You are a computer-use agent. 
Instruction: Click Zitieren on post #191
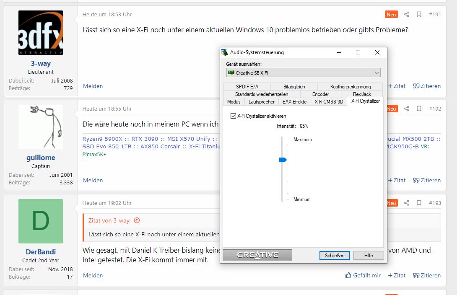[427, 86]
